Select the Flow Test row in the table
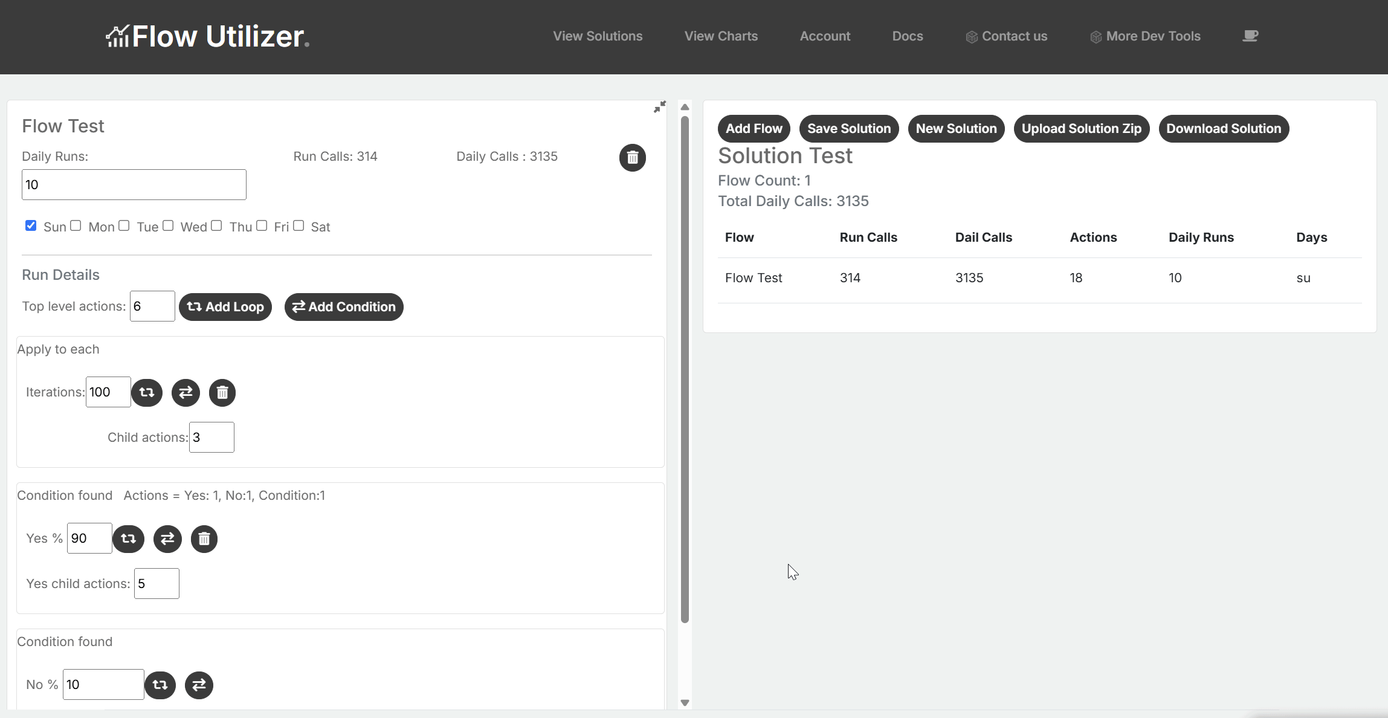The width and height of the screenshot is (1388, 718). 753,278
